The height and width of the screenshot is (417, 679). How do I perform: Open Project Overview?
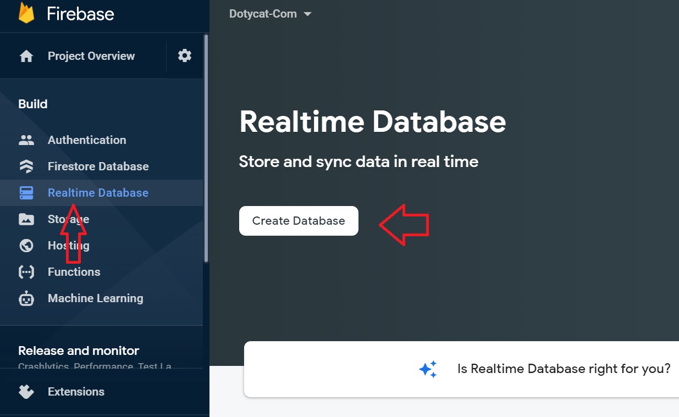point(91,56)
